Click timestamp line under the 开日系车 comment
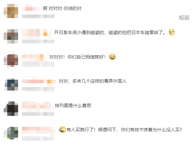This screenshot has width=193, height=150. point(38,41)
